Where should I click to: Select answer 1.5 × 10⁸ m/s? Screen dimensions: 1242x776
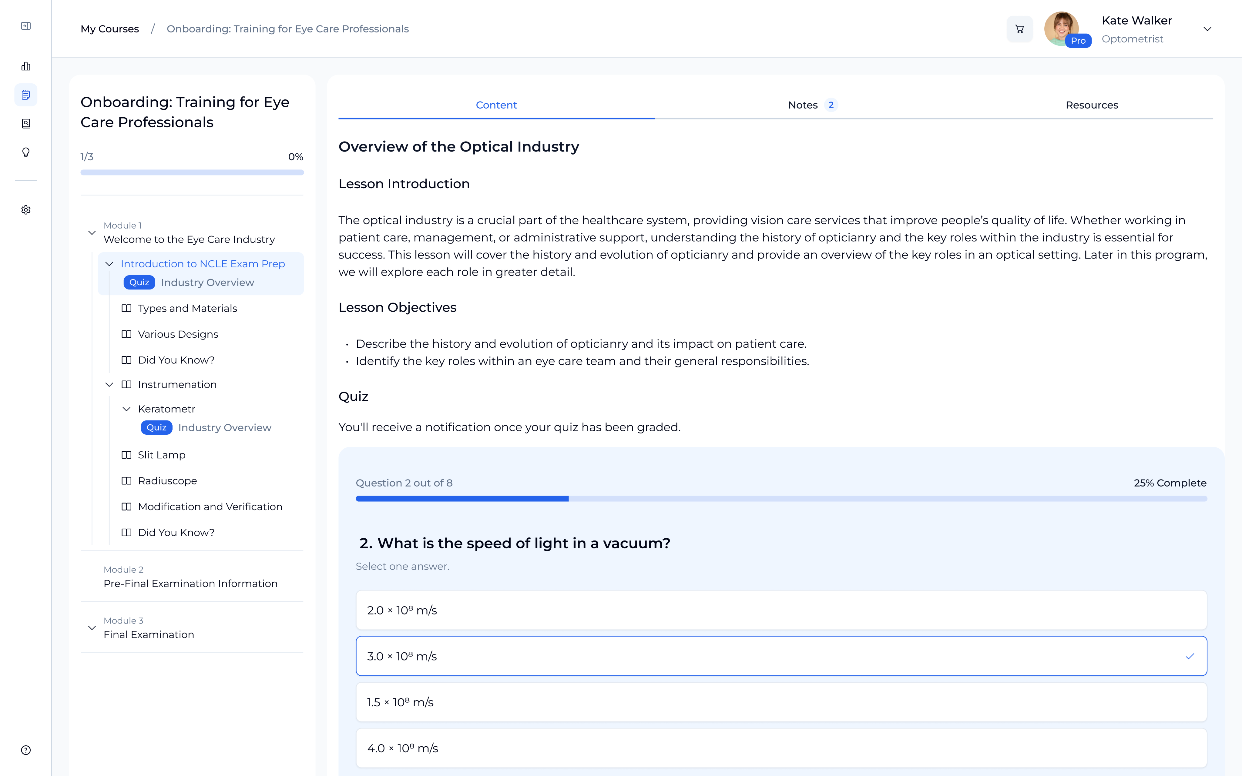780,702
